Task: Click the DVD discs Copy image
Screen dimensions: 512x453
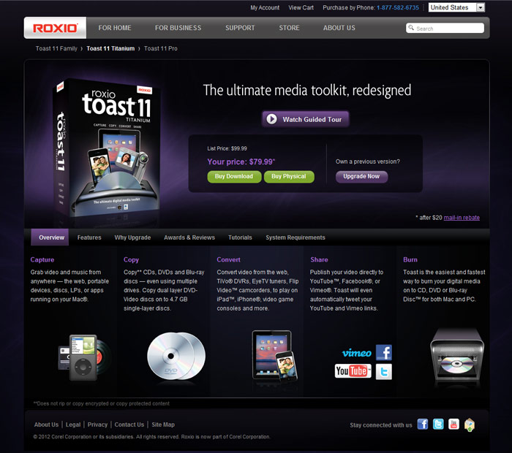Action: tap(176, 356)
